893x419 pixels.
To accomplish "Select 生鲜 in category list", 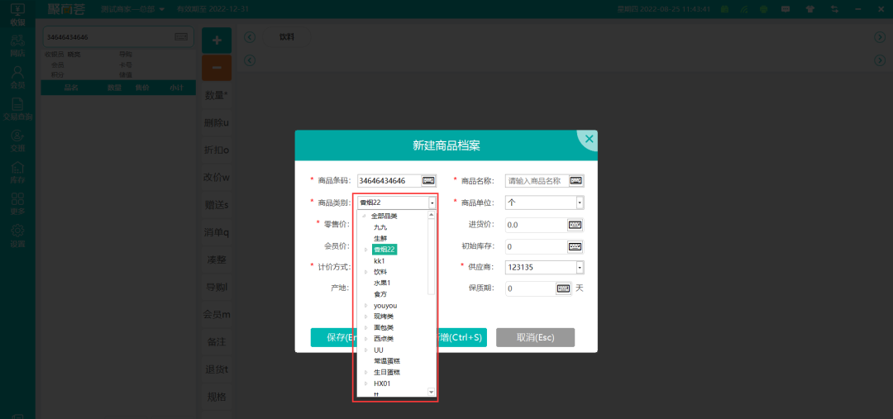I will click(x=380, y=238).
